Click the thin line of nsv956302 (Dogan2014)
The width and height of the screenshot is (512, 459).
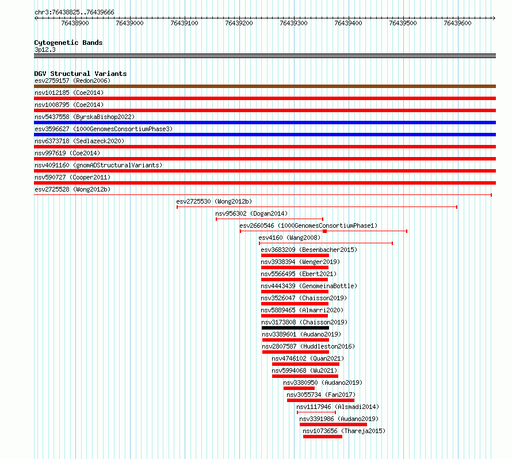[269, 219]
